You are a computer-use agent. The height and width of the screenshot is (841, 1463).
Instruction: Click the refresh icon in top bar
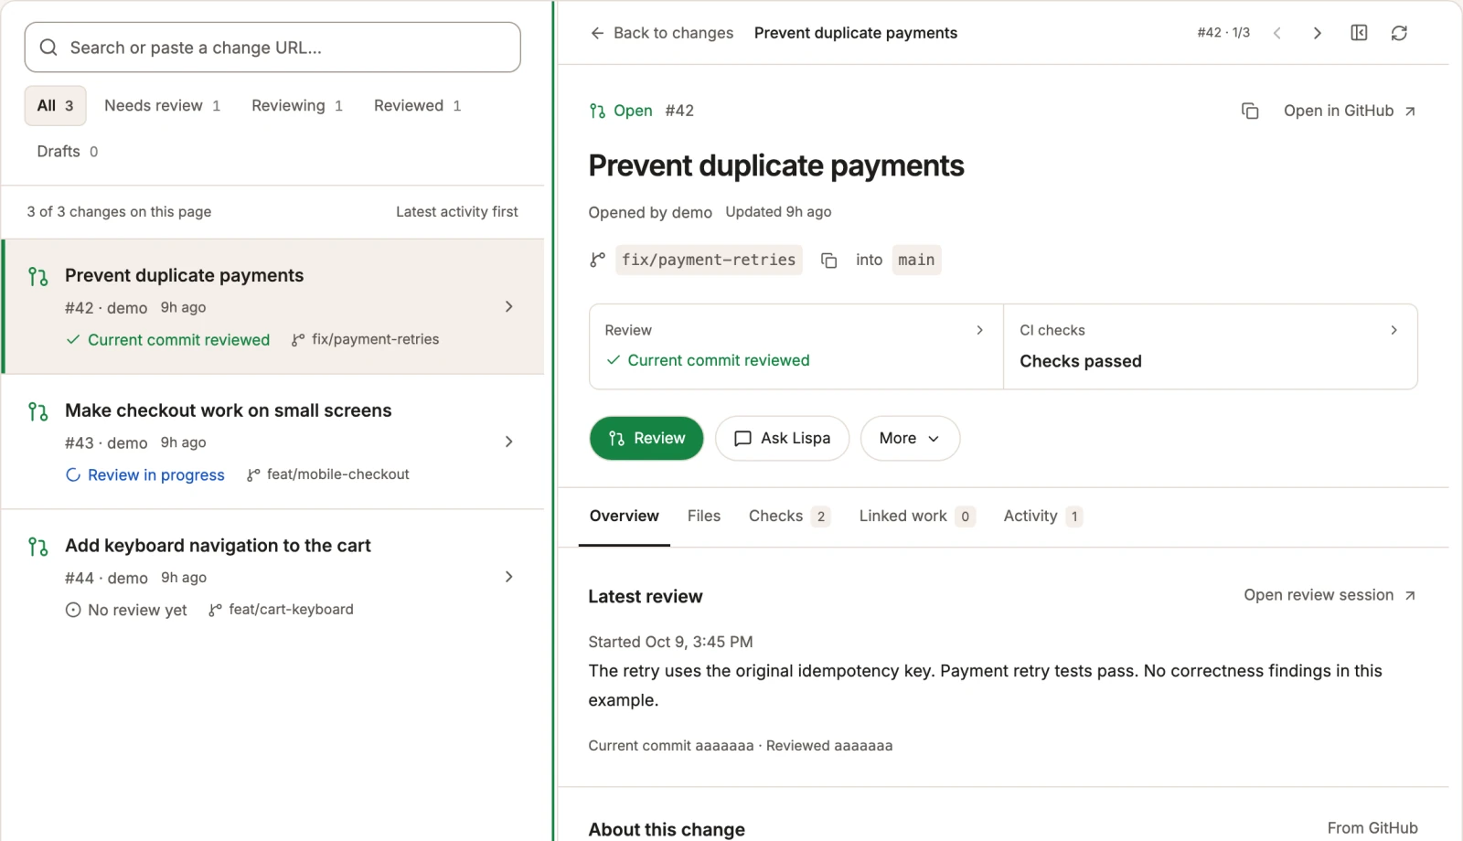coord(1399,33)
